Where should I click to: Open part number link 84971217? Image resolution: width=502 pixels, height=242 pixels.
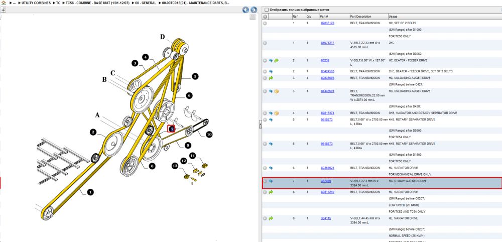[327, 43]
